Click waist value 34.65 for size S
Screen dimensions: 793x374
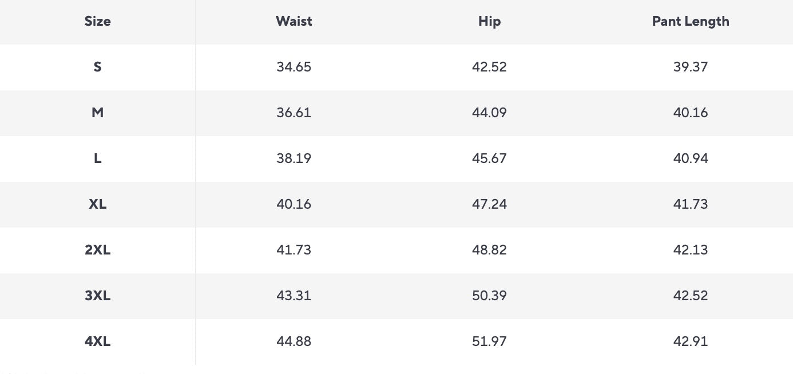[294, 67]
